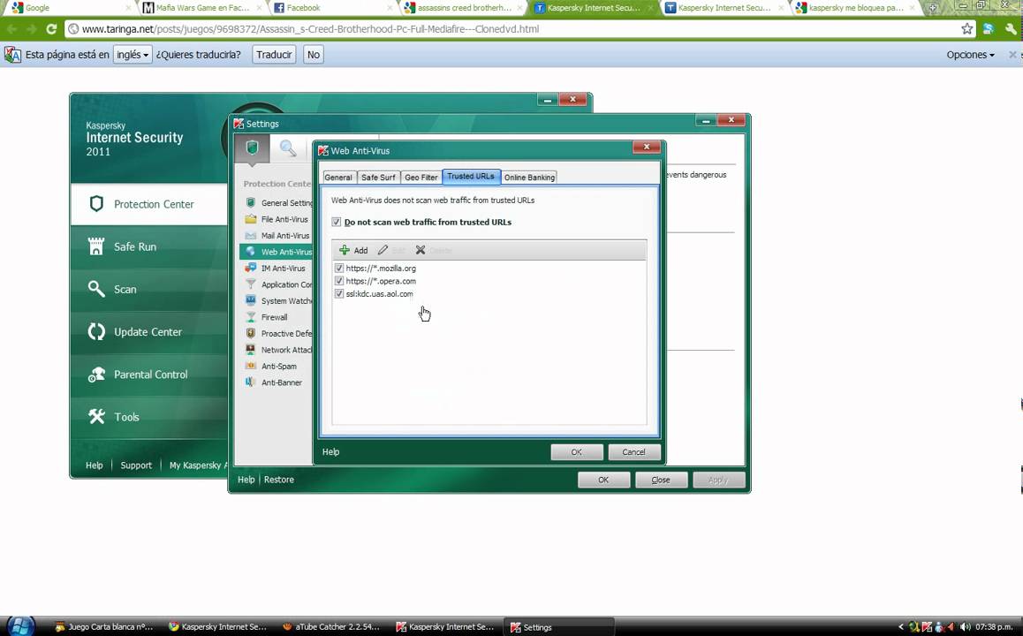
Task: Toggle Do not scan trusted URLs checkbox
Action: (336, 222)
